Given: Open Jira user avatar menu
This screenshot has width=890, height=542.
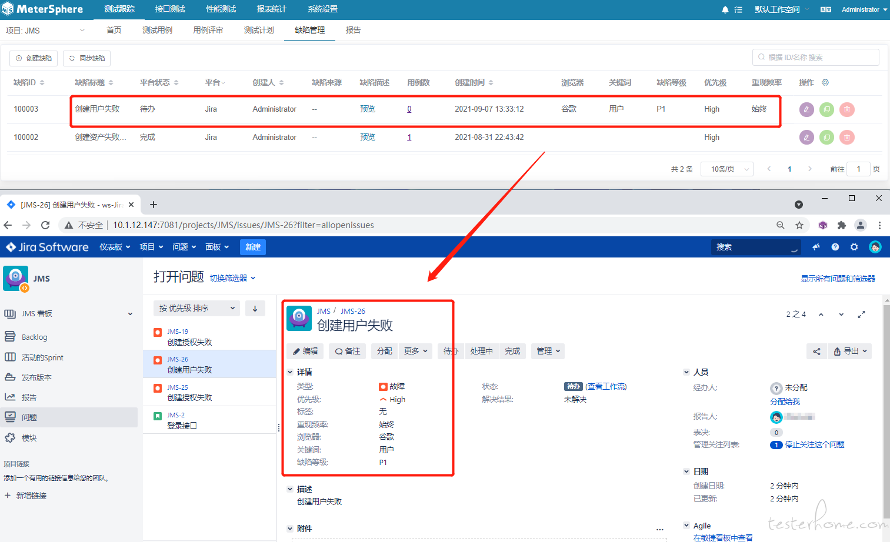Looking at the screenshot, I should [x=875, y=247].
